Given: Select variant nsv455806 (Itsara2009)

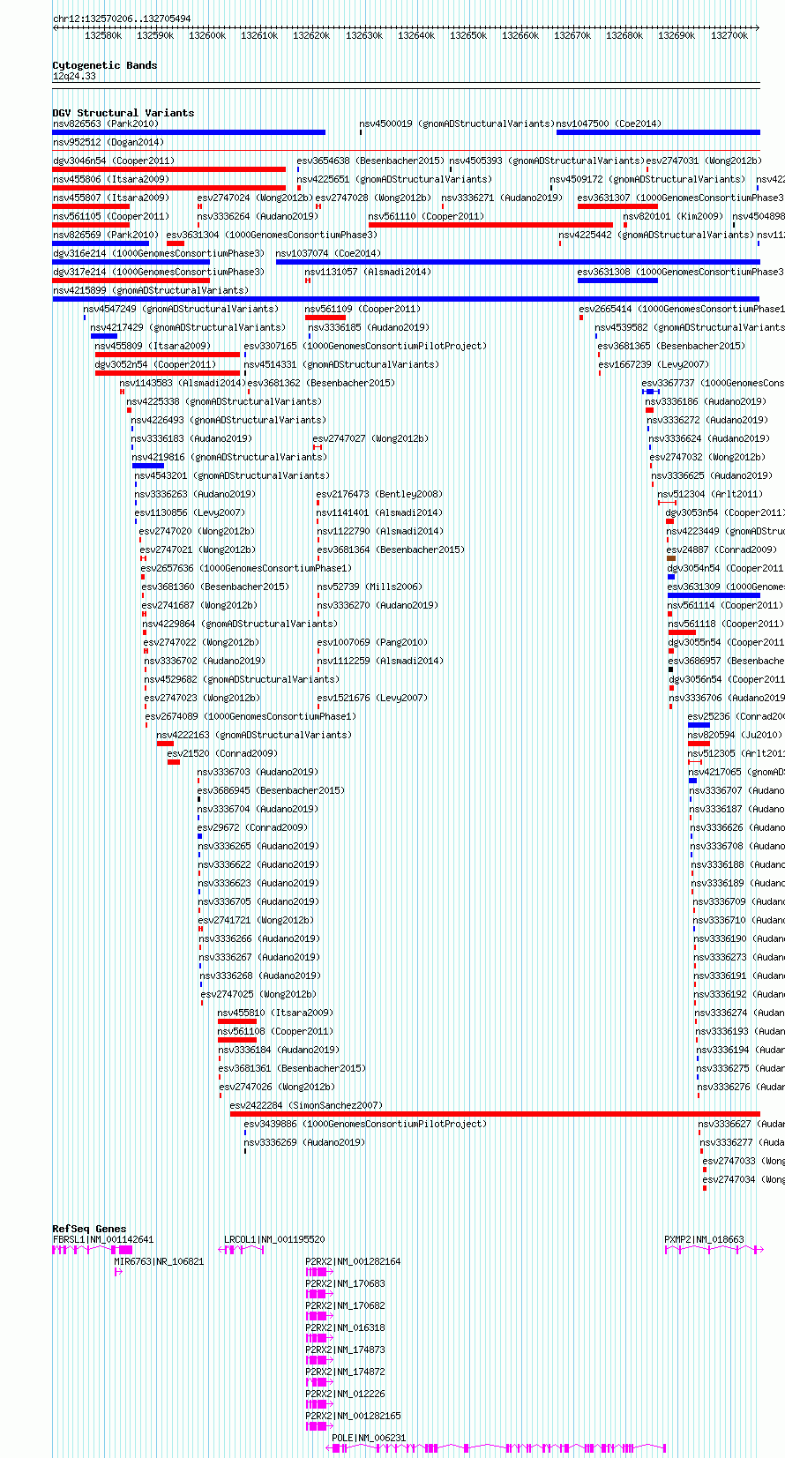Looking at the screenshot, I should click(110, 179).
